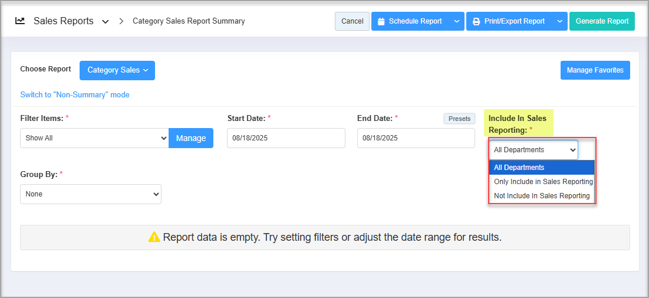Click the printer icon on Print/Export Report
This screenshot has width=649, height=298.
476,21
